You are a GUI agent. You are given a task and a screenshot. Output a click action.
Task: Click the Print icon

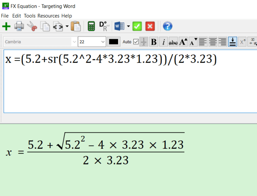click(19, 26)
